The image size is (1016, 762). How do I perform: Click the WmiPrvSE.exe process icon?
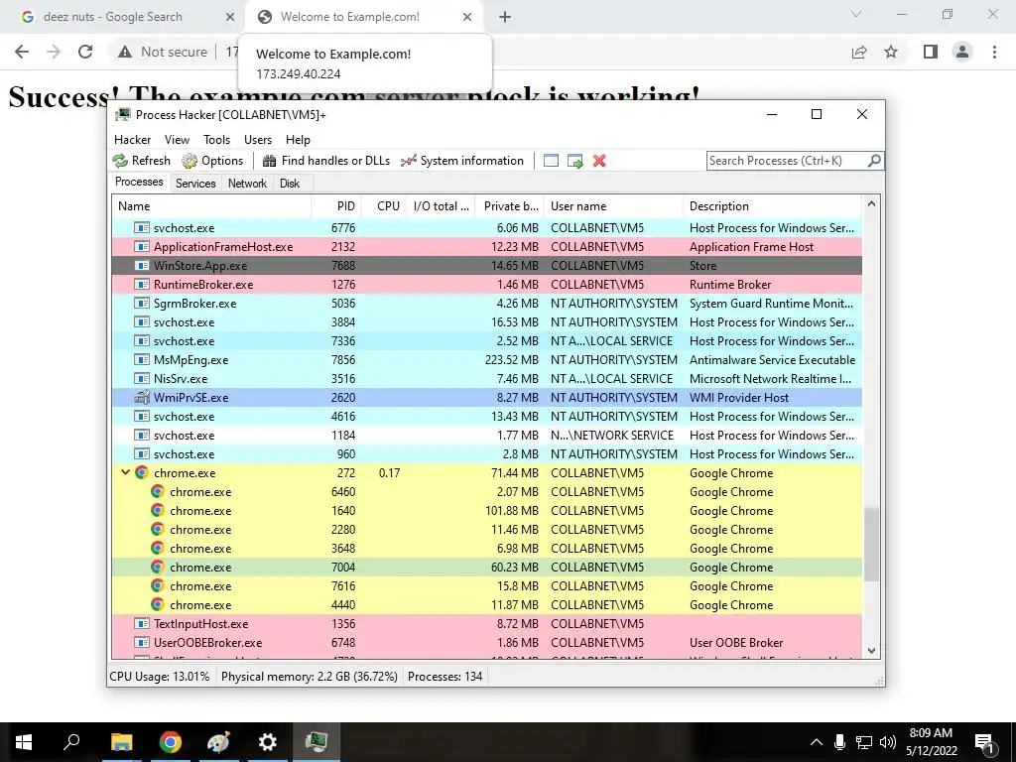141,397
